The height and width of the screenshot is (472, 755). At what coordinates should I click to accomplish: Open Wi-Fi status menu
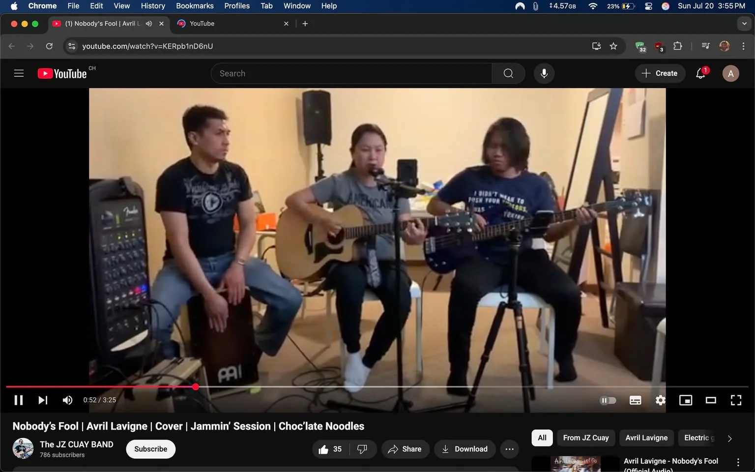point(593,6)
